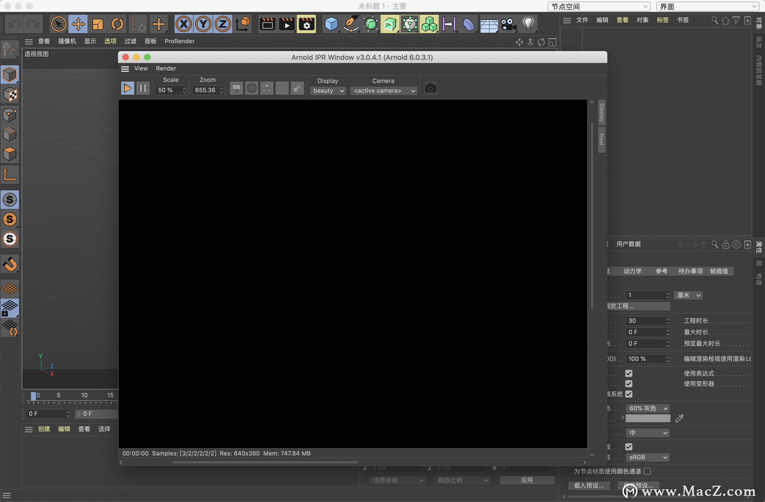Select the Move tool in the toolbar
Screen dimensions: 765x502
point(78,24)
